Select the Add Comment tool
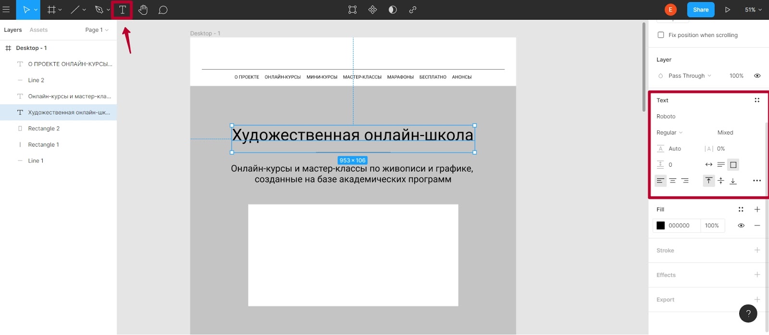 click(163, 10)
